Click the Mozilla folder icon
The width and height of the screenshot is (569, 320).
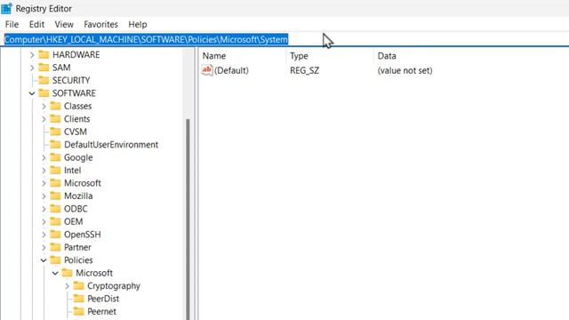[55, 196]
